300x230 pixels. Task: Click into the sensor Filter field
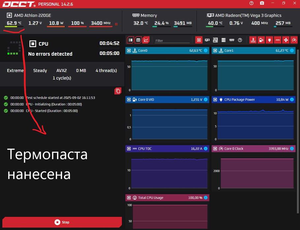click(x=172, y=41)
